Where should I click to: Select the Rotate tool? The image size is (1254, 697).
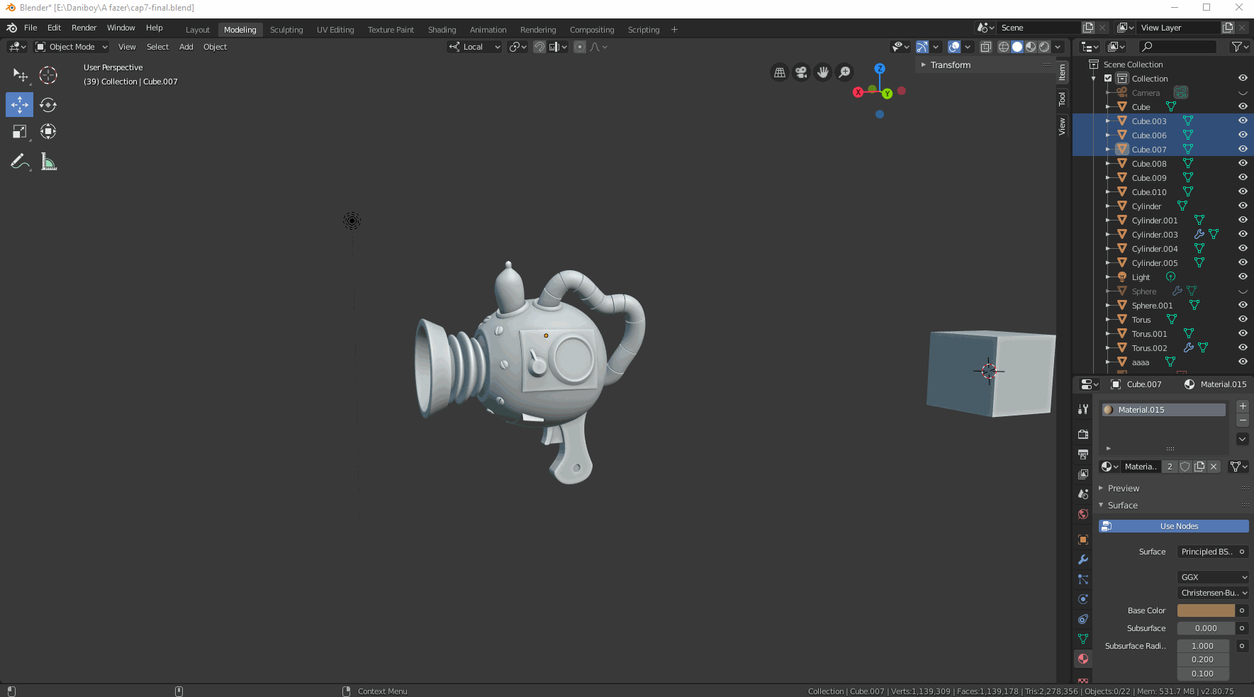click(x=48, y=105)
